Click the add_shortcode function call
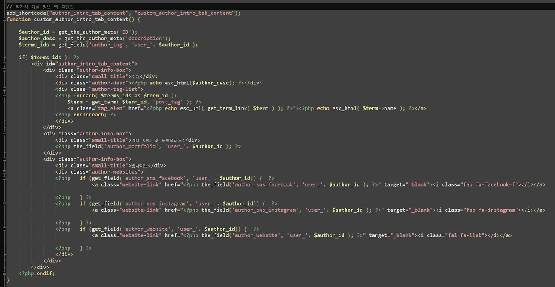This screenshot has width=555, height=287. pos(124,13)
